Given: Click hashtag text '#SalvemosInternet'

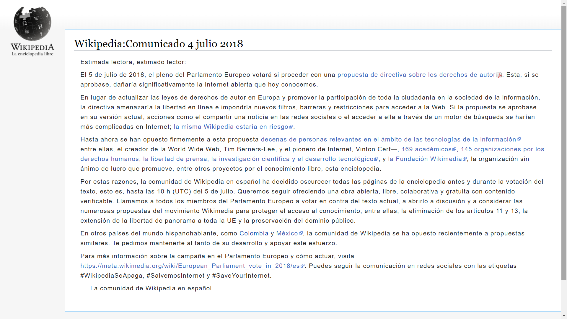Looking at the screenshot, I should point(175,276).
